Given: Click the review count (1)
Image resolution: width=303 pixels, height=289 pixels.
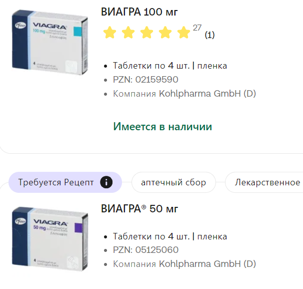Looking at the screenshot, I should click(x=209, y=35).
